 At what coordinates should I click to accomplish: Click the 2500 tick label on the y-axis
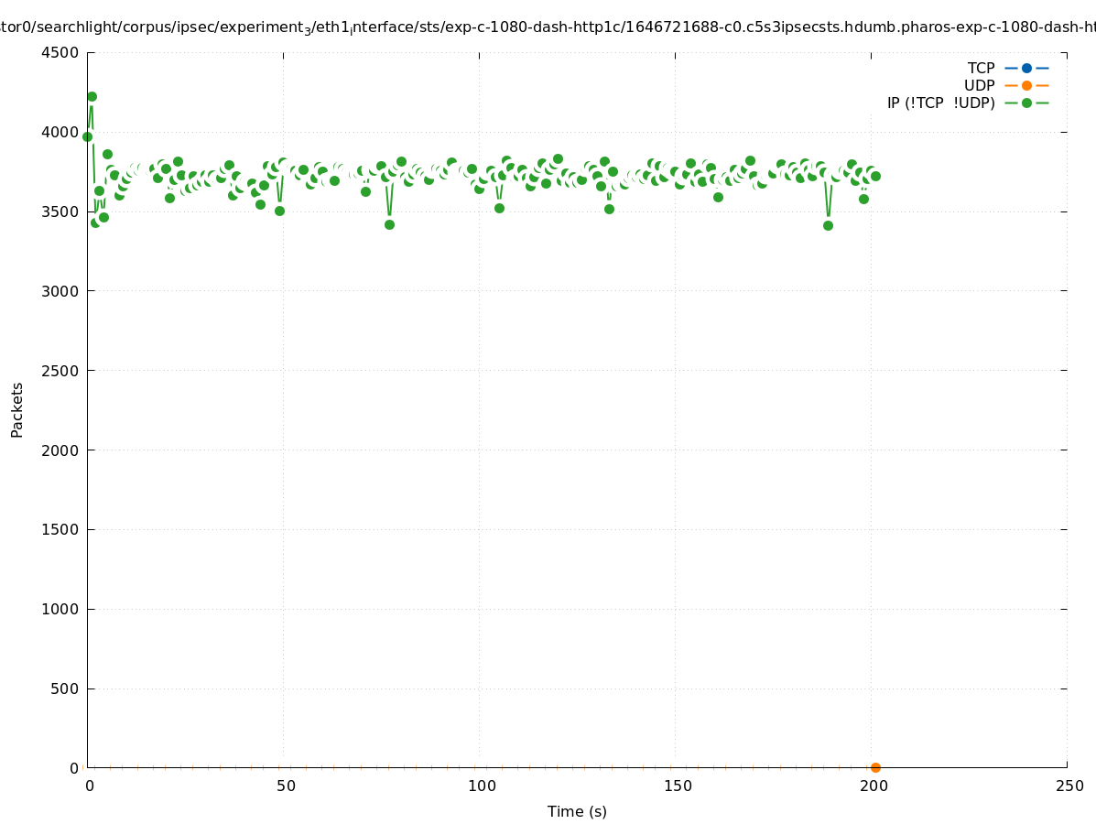coord(59,371)
